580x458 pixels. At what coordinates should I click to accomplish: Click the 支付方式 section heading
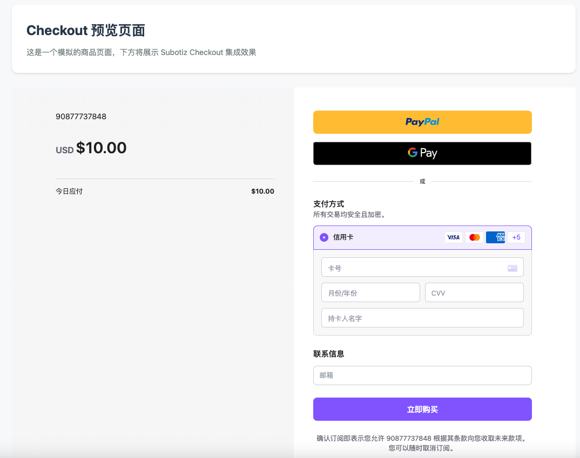point(328,204)
